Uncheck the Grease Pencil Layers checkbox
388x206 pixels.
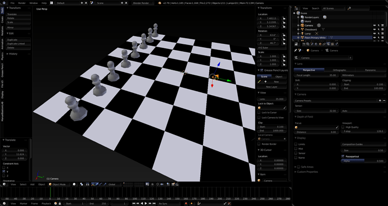click(x=262, y=70)
